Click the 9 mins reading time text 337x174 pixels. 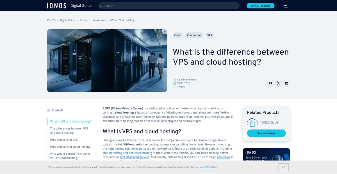(x=181, y=87)
